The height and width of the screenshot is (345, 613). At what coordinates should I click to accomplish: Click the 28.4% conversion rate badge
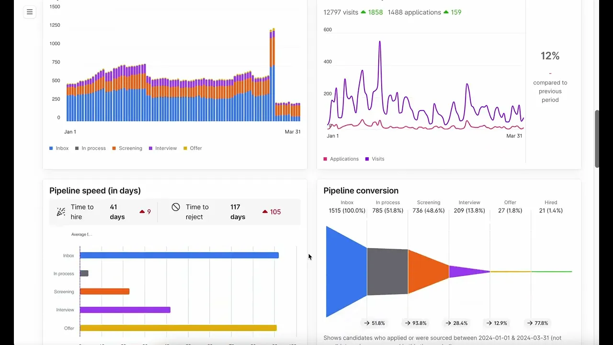tap(457, 323)
